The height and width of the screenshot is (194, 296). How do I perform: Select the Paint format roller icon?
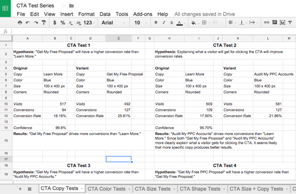click(44, 23)
